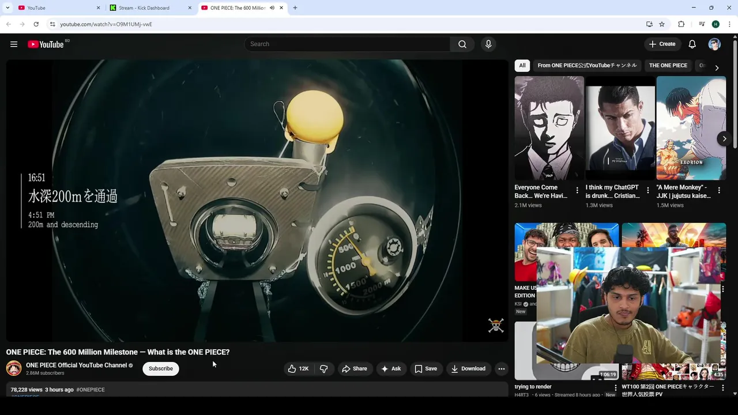Reload the page in Chrome
The image size is (738, 415).
point(36,24)
